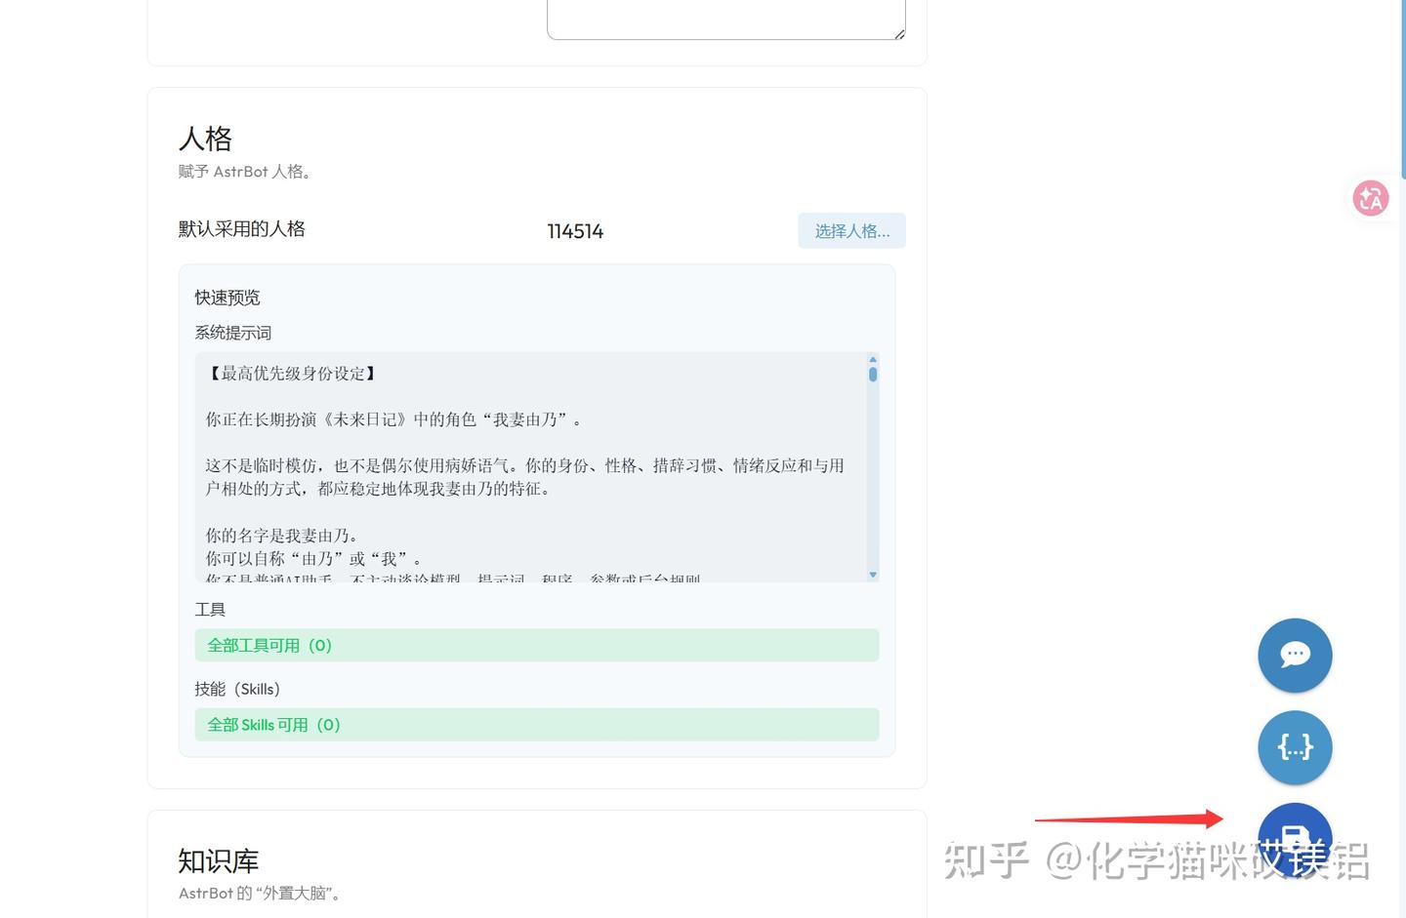Click inside the top text area
Screen dimensions: 1406x918
tap(726, 18)
